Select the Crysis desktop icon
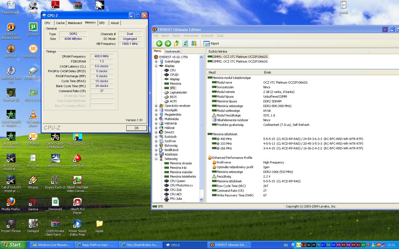 point(33,7)
